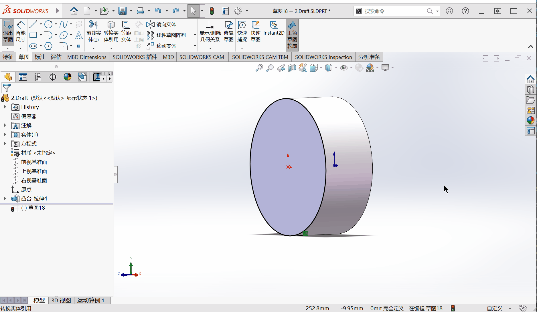
Task: Open the 分析准备 tab
Action: click(x=369, y=57)
